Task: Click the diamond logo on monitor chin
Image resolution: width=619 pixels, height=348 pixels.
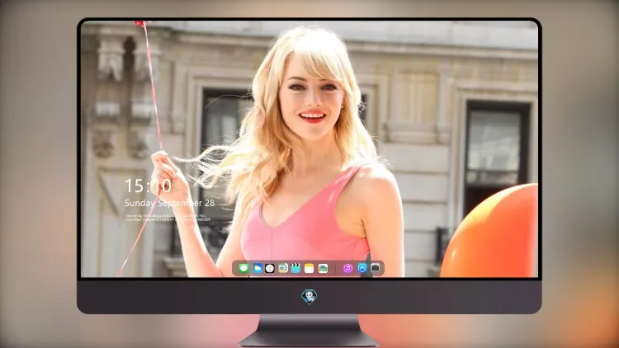Action: pos(309,297)
